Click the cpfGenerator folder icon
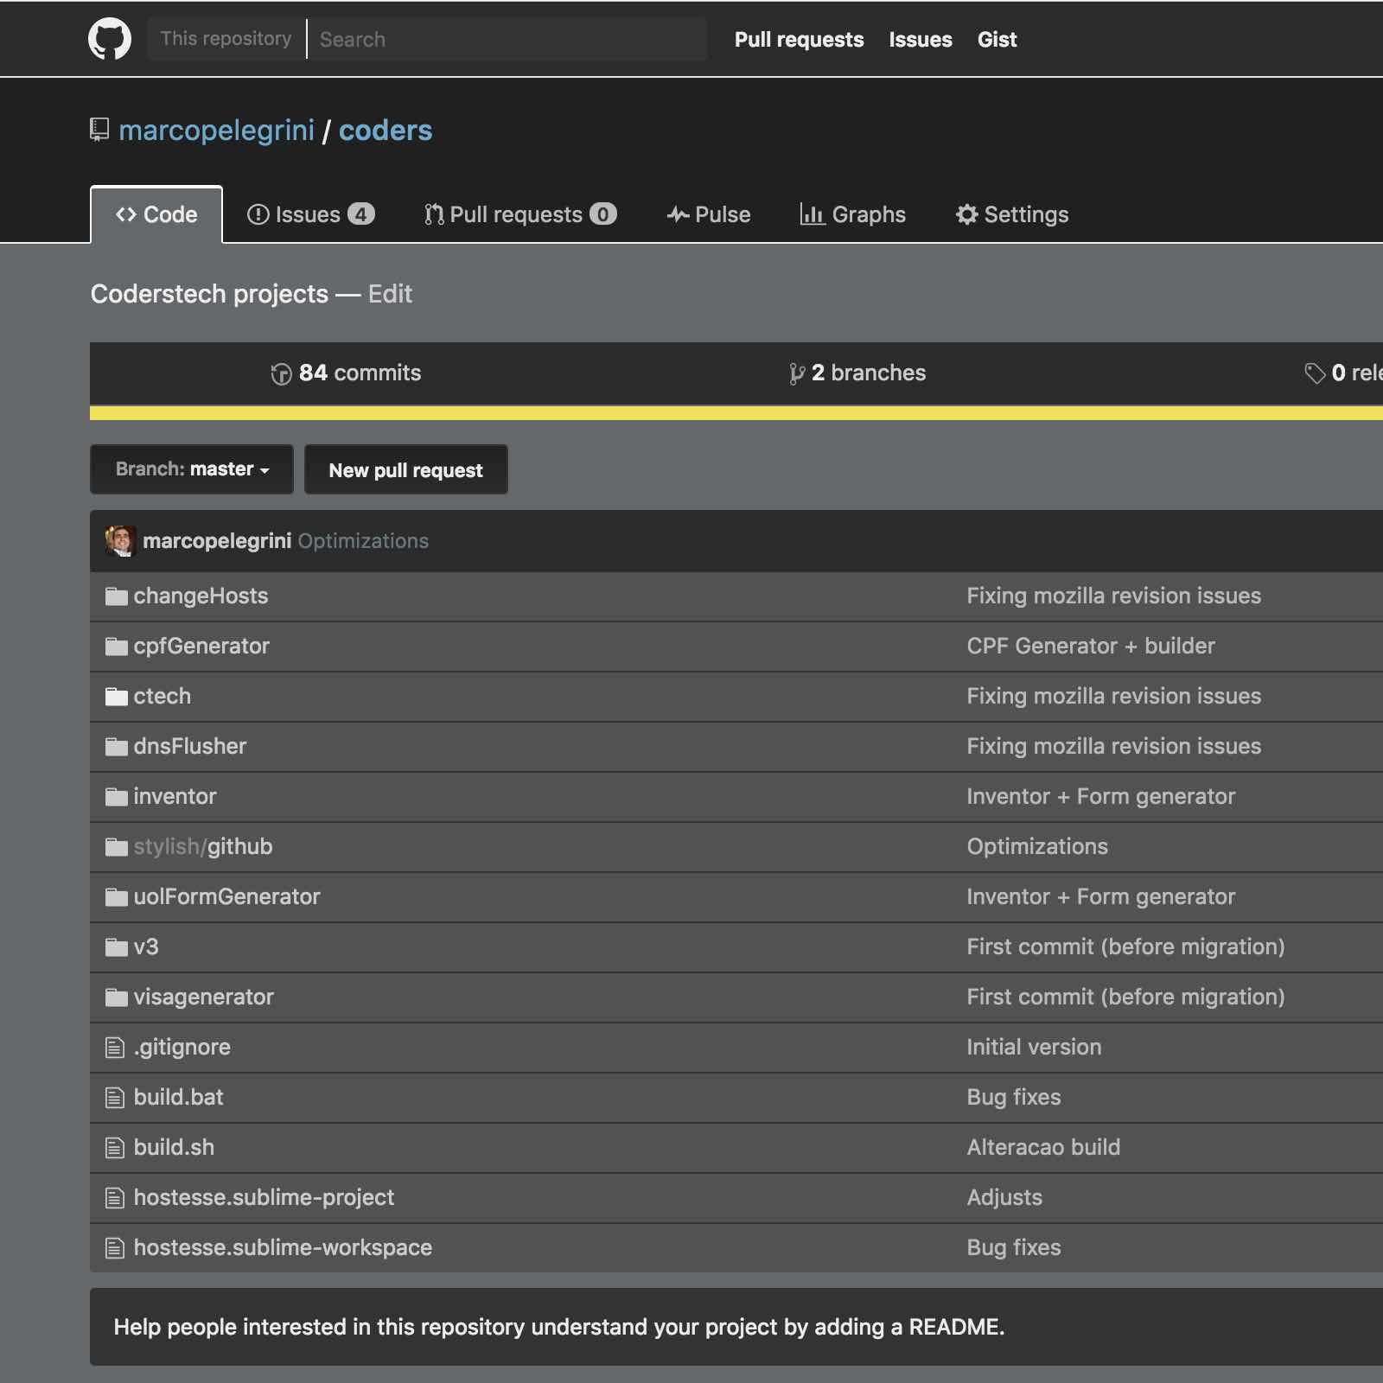The image size is (1383, 1383). [x=116, y=647]
